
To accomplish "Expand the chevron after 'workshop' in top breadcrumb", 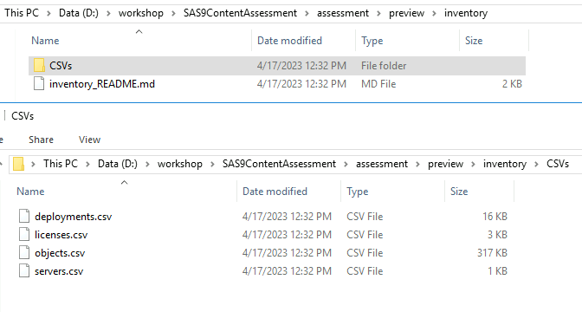I will point(173,13).
